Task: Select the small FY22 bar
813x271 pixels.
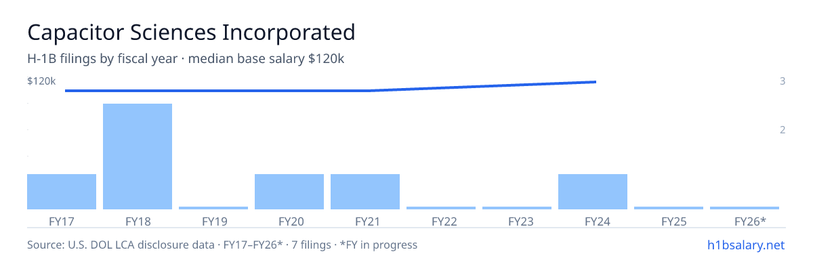Action: coord(441,208)
